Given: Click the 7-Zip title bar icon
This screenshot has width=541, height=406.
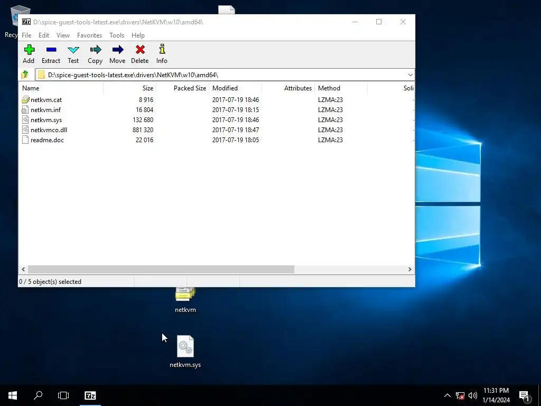Looking at the screenshot, I should click(x=26, y=22).
